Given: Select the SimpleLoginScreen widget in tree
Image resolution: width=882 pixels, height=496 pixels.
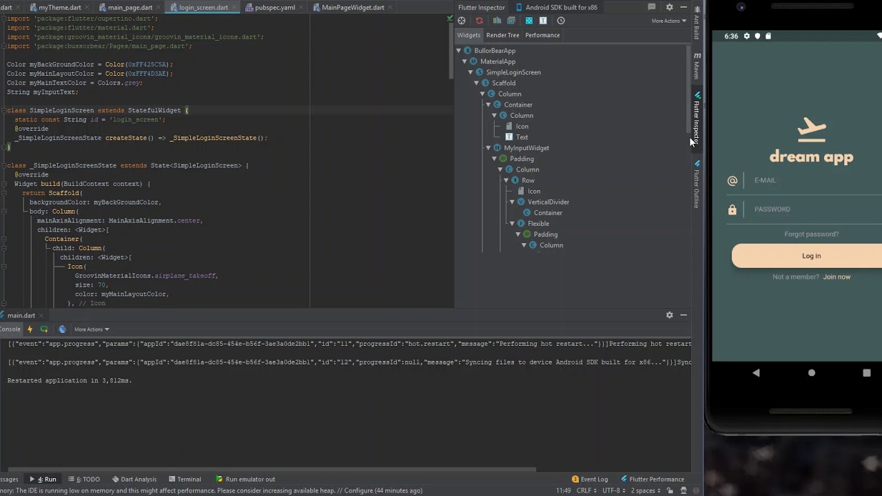Looking at the screenshot, I should pyautogui.click(x=513, y=72).
